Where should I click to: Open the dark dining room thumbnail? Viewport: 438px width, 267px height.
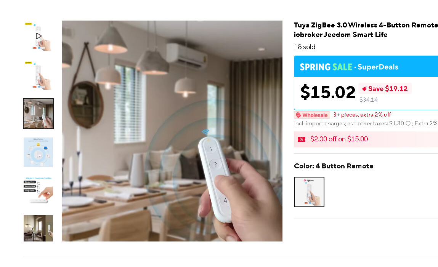coord(38,228)
